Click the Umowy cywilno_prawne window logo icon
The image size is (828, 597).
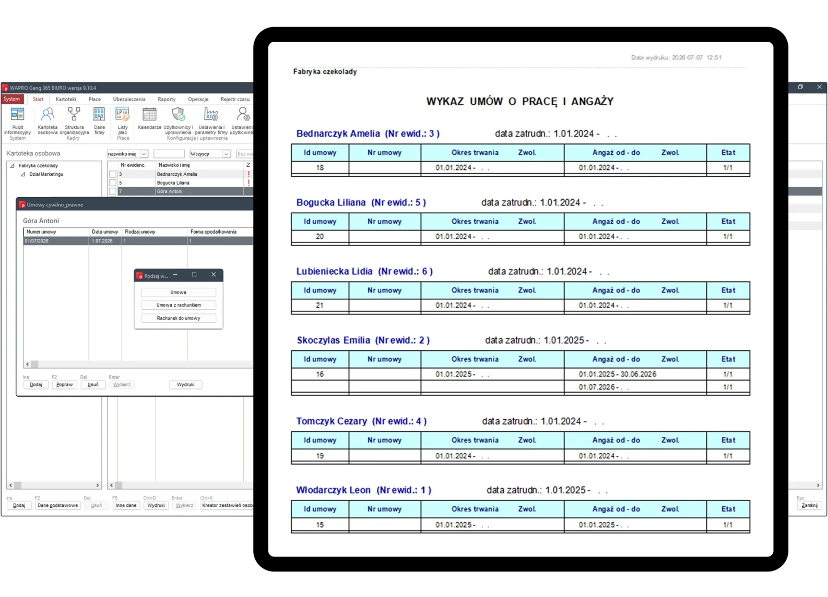22,205
